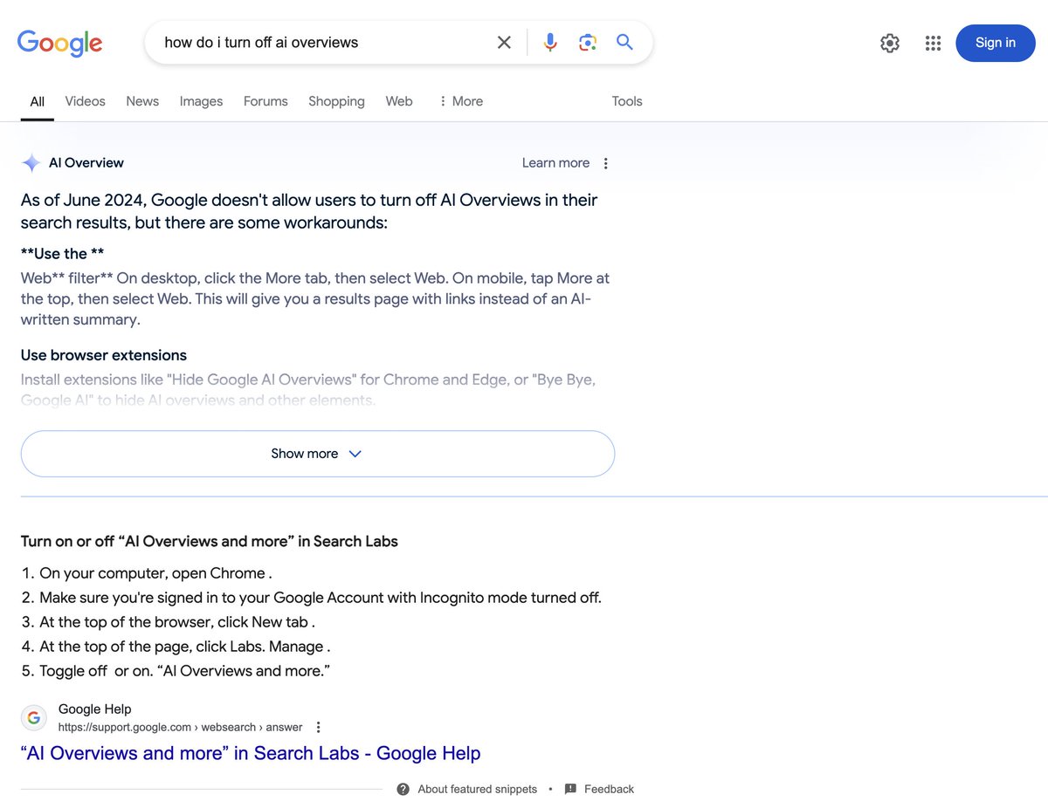Clear the search query with the X icon
Image resolution: width=1048 pixels, height=808 pixels.
point(504,42)
